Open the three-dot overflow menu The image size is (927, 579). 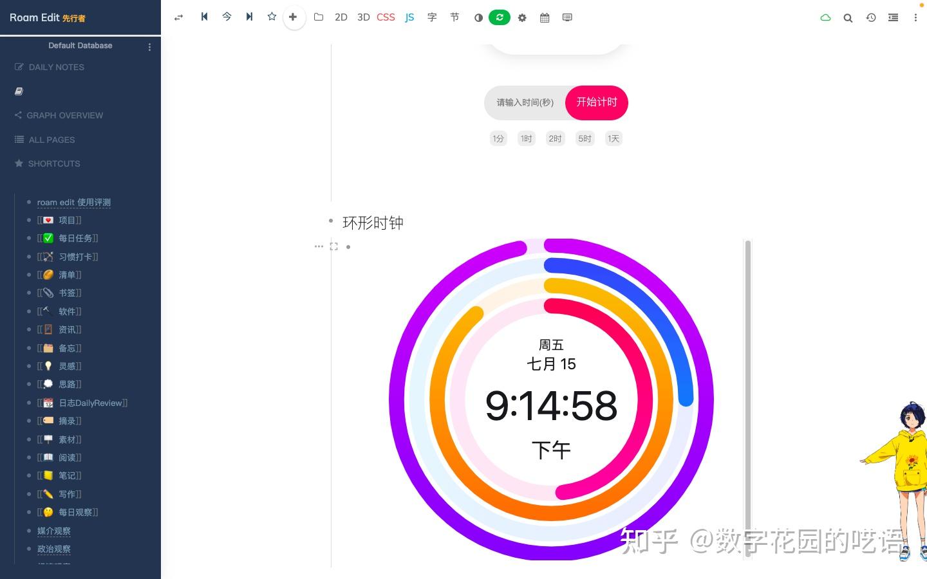coord(915,17)
